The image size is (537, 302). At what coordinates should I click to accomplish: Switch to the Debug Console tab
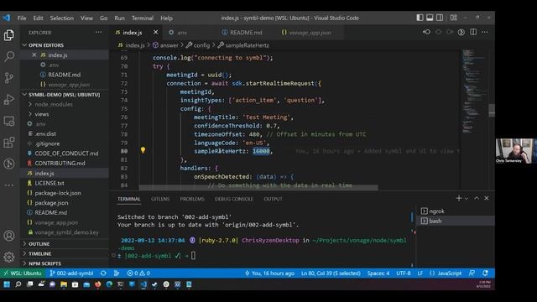pyautogui.click(x=234, y=199)
